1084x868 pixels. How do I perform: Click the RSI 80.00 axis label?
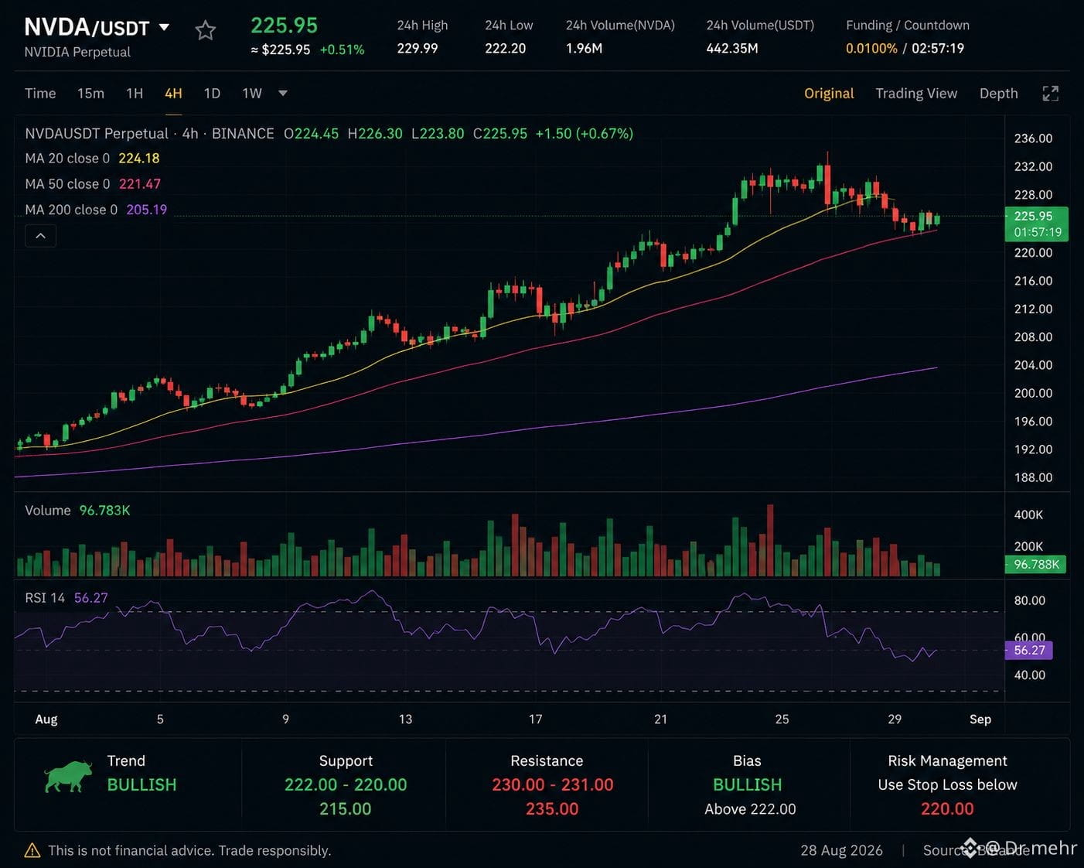[1030, 600]
